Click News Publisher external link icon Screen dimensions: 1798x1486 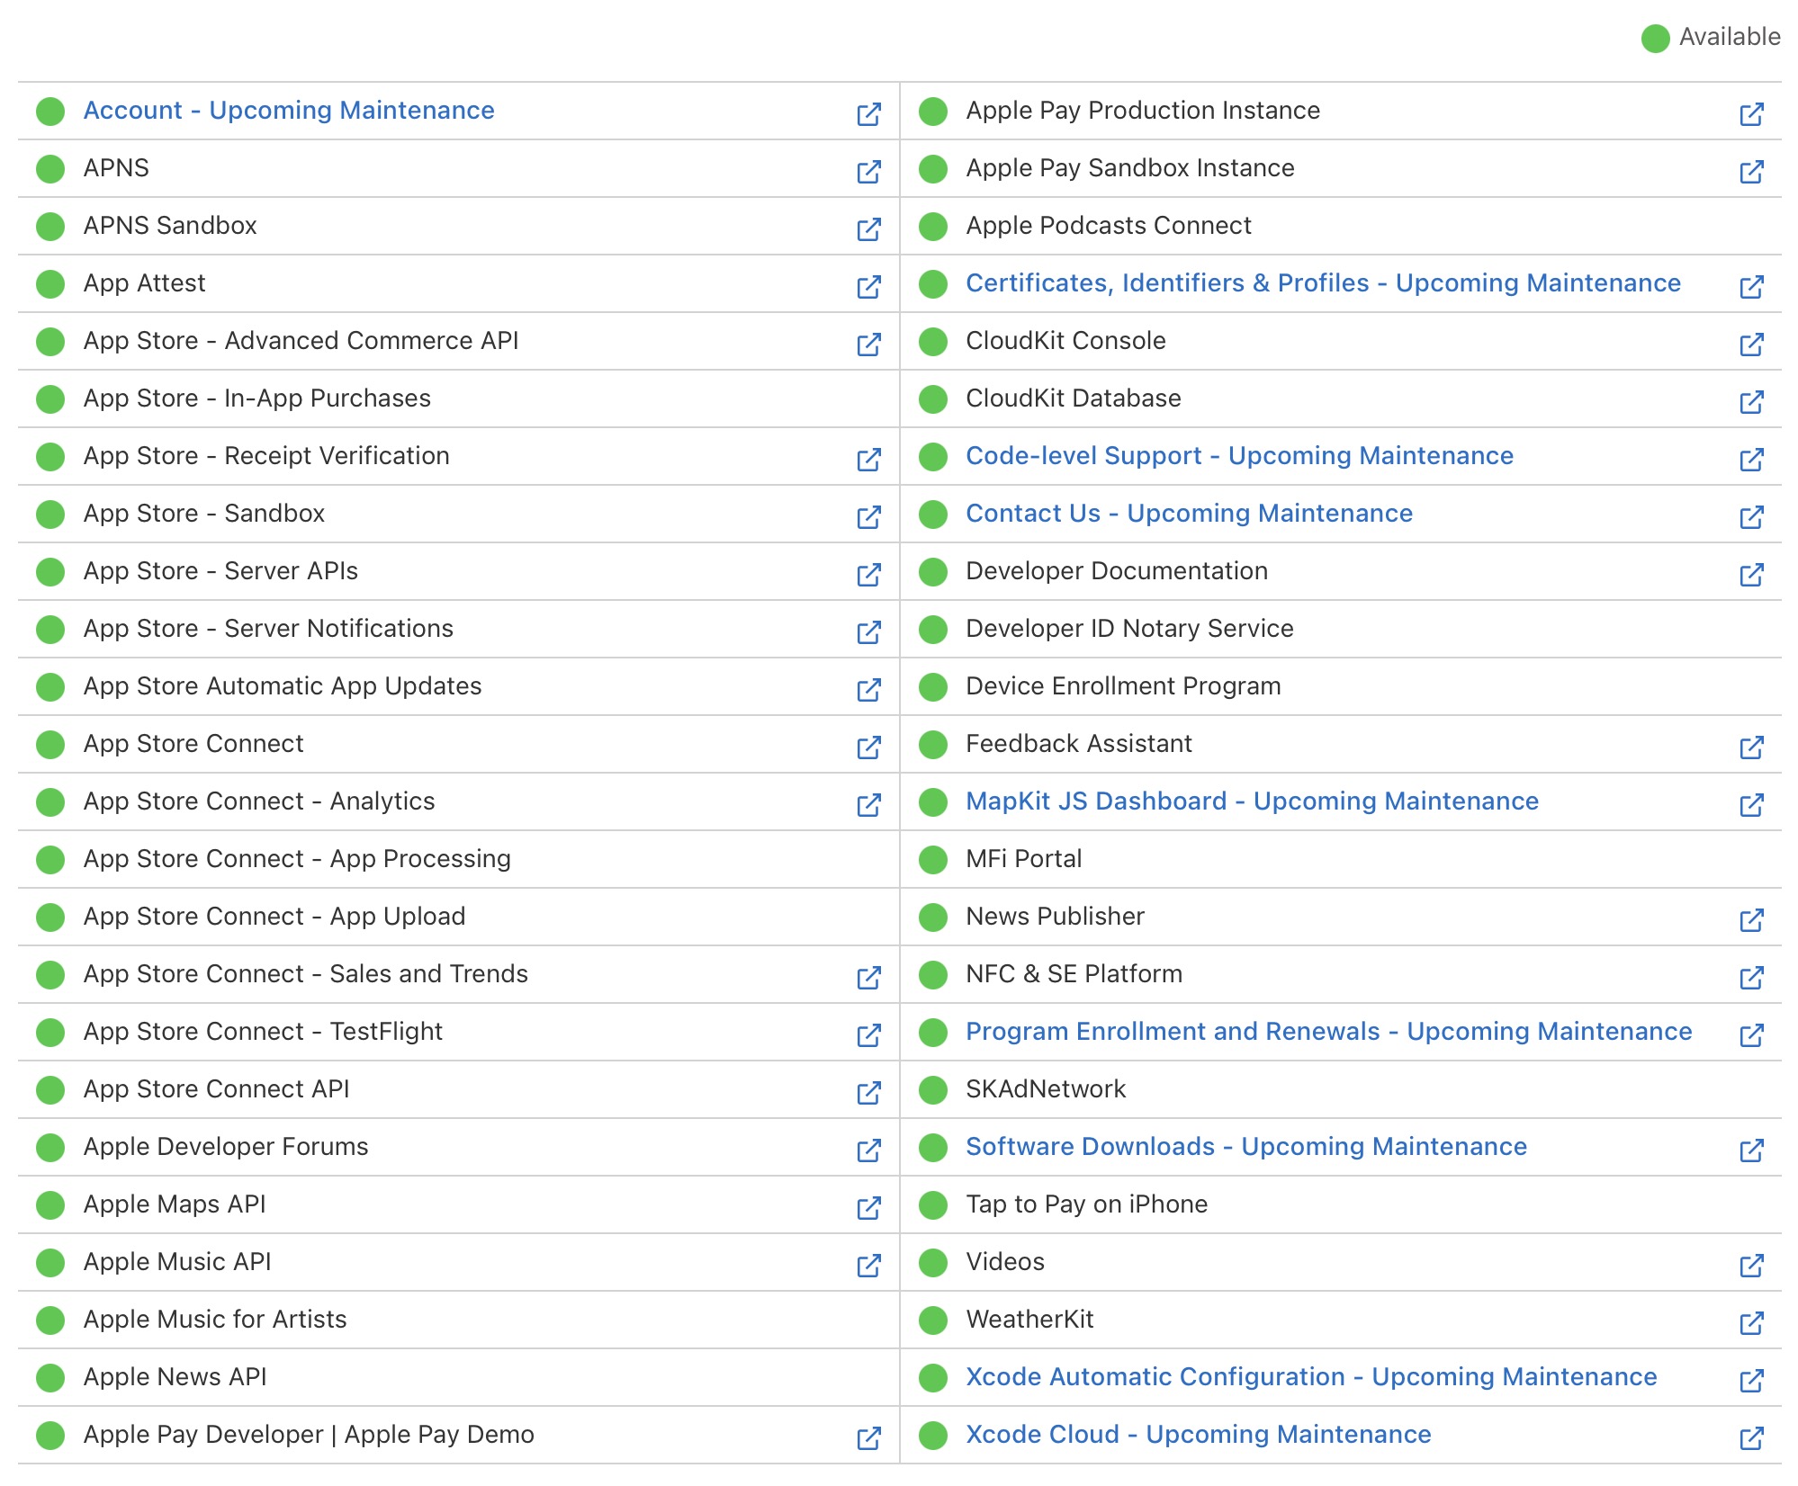click(x=1751, y=919)
